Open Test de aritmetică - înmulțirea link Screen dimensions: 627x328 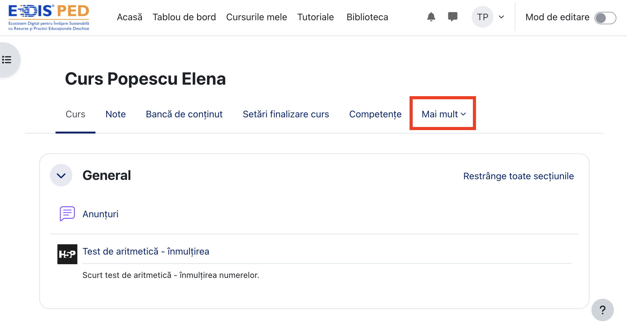pos(146,251)
